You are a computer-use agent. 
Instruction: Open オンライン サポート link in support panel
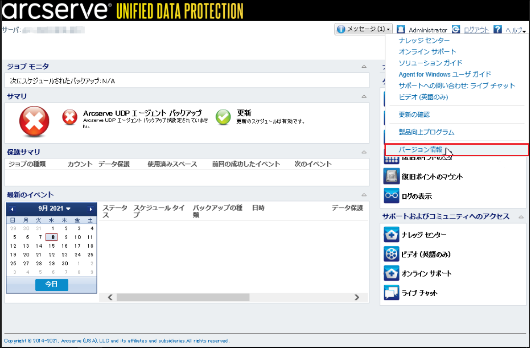426,274
